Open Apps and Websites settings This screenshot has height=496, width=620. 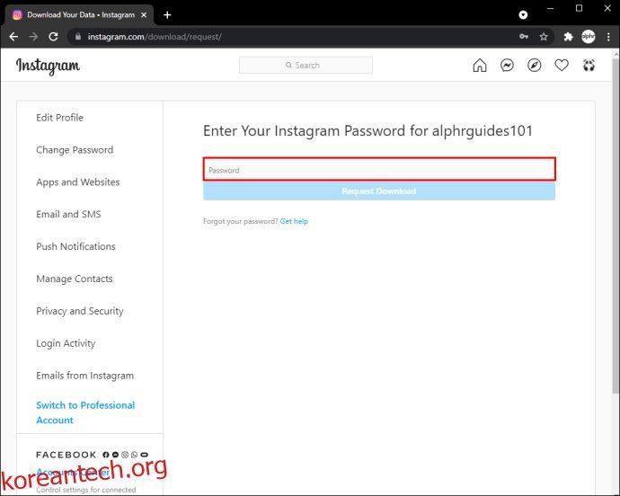[x=78, y=182]
